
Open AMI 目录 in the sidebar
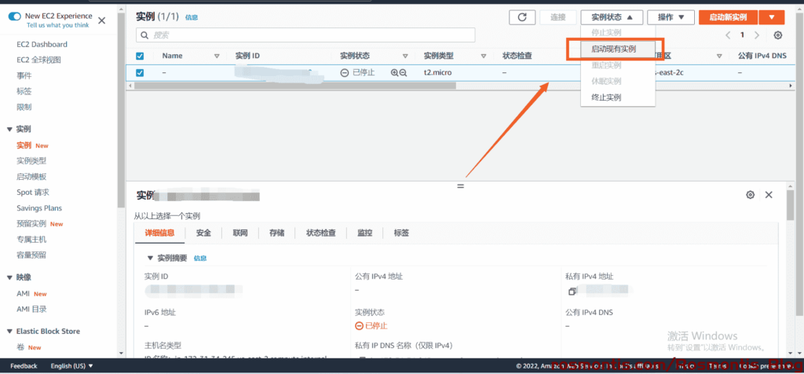(x=31, y=310)
